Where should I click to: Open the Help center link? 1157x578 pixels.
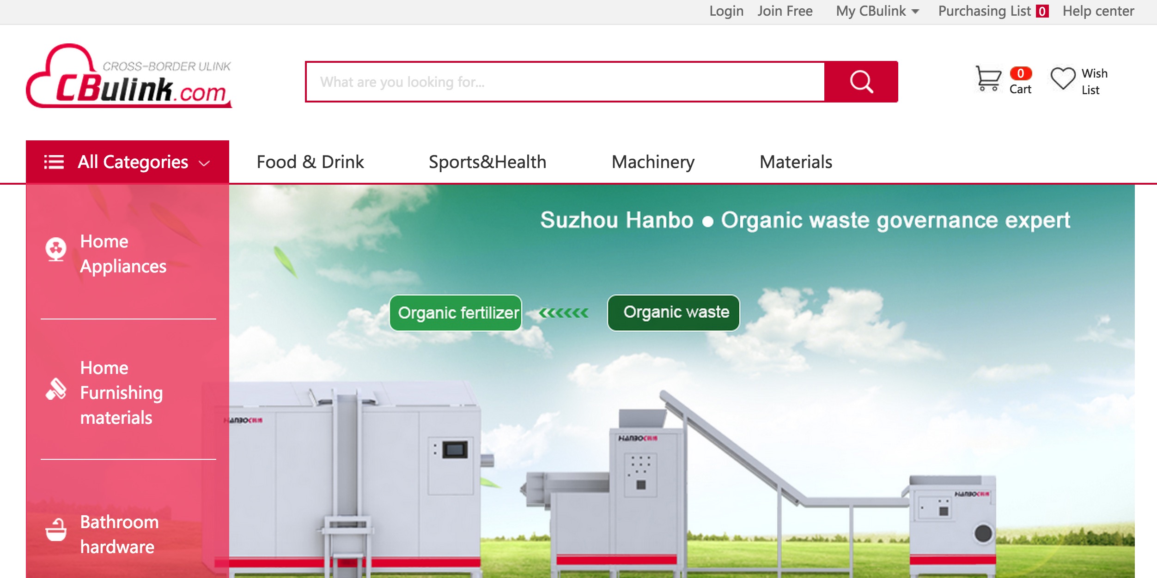click(x=1098, y=11)
